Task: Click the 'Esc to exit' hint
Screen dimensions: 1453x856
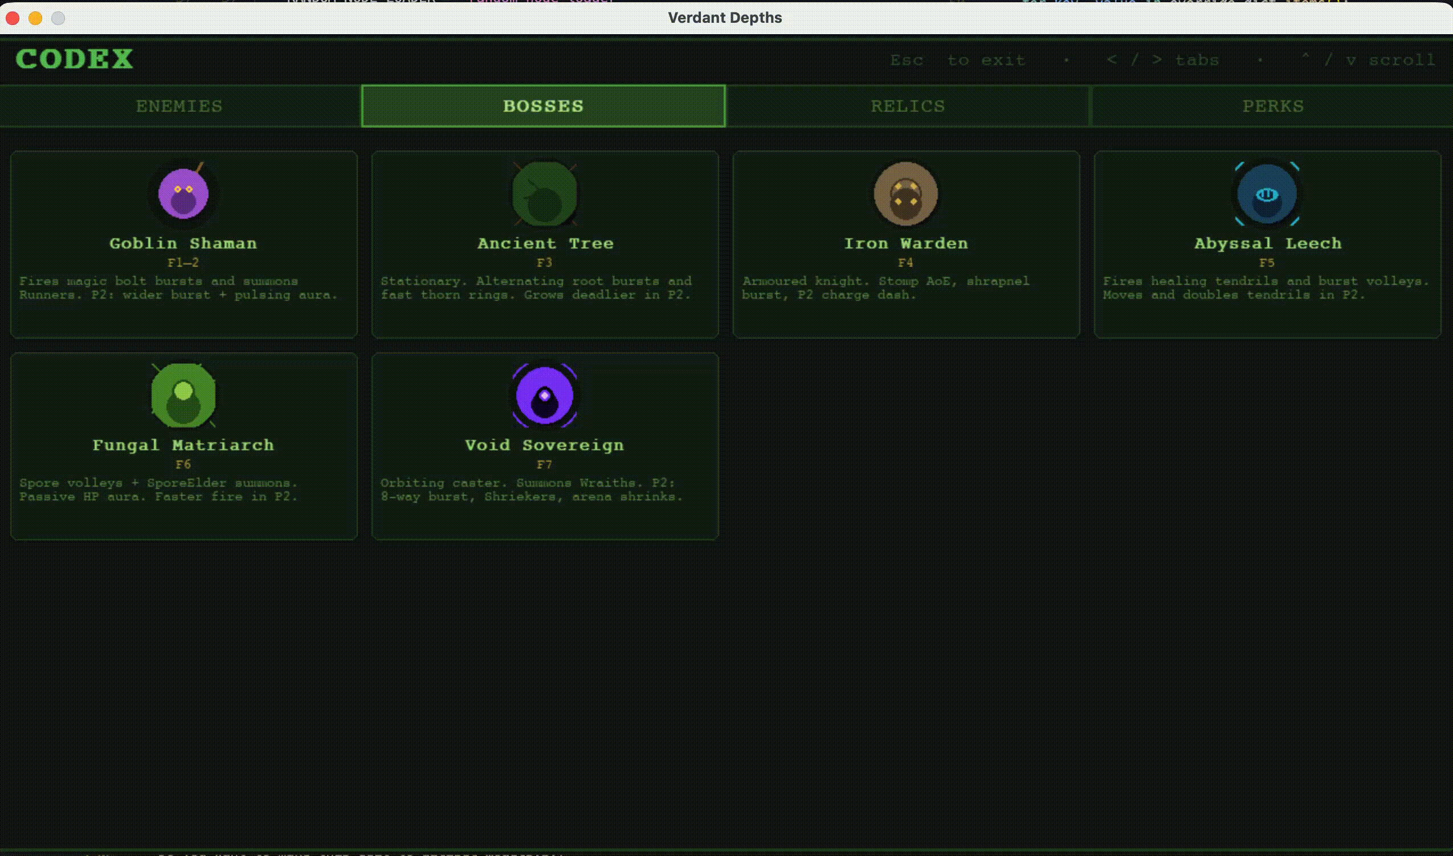Action: [x=958, y=60]
